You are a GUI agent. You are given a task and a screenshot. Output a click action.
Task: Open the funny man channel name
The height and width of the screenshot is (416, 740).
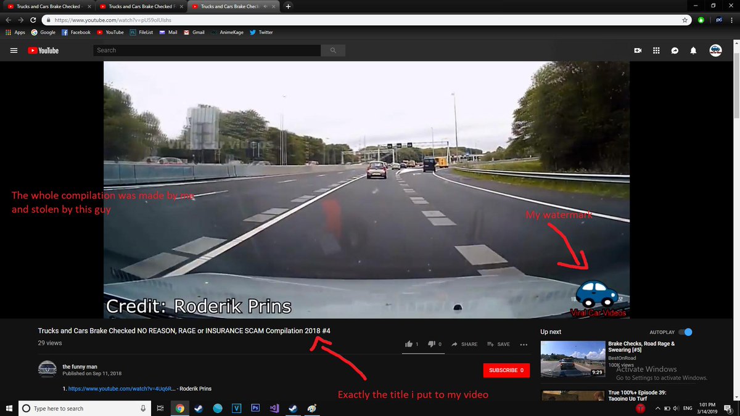pyautogui.click(x=80, y=367)
